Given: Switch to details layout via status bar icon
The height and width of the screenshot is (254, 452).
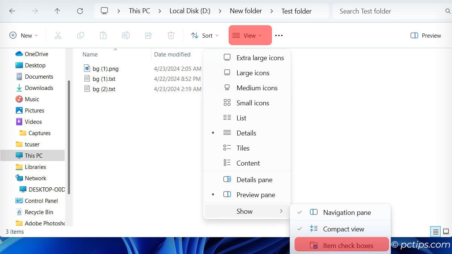Looking at the screenshot, I should pyautogui.click(x=436, y=232).
